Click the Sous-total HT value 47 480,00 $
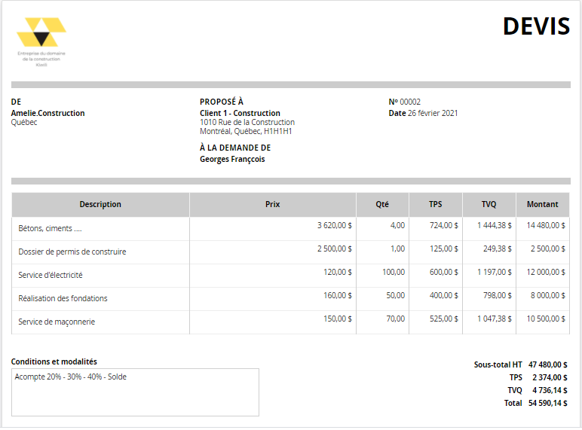Image resolution: width=582 pixels, height=430 pixels. click(x=548, y=364)
